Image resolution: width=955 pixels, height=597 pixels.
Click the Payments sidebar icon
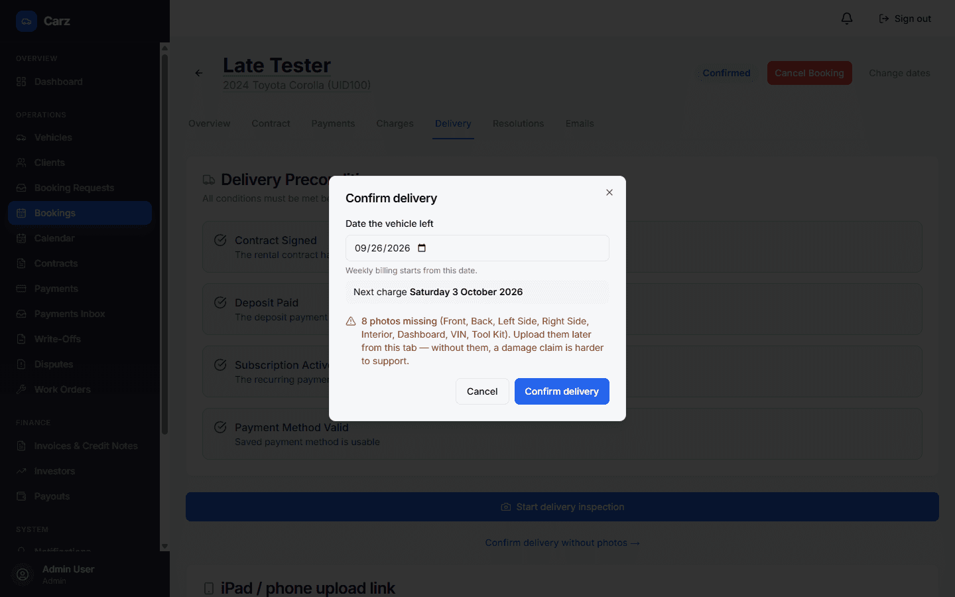(21, 289)
